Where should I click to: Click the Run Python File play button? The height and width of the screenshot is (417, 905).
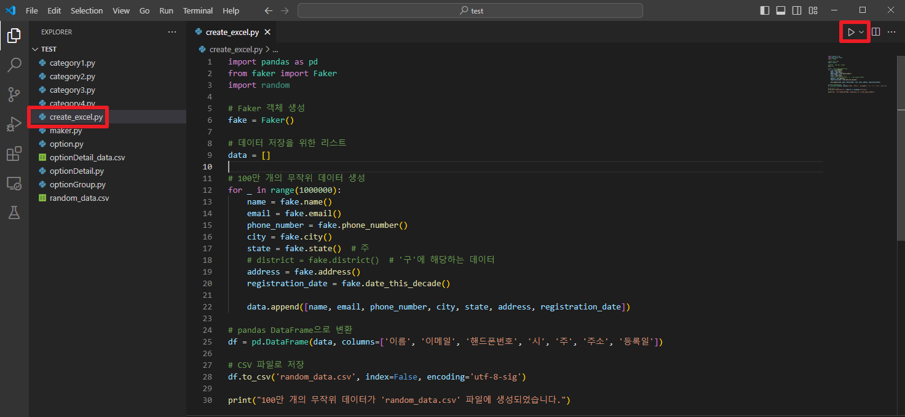click(x=851, y=32)
